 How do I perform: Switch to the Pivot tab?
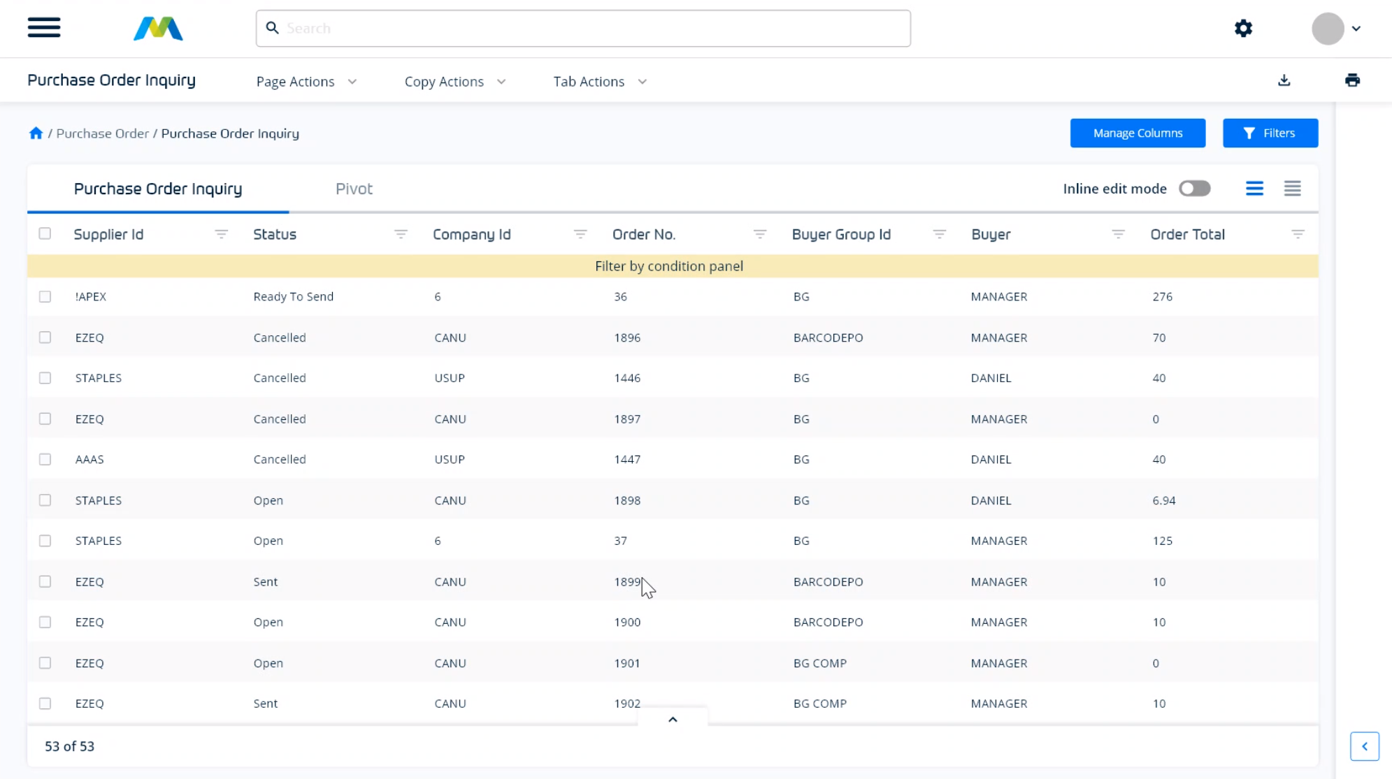pyautogui.click(x=354, y=189)
